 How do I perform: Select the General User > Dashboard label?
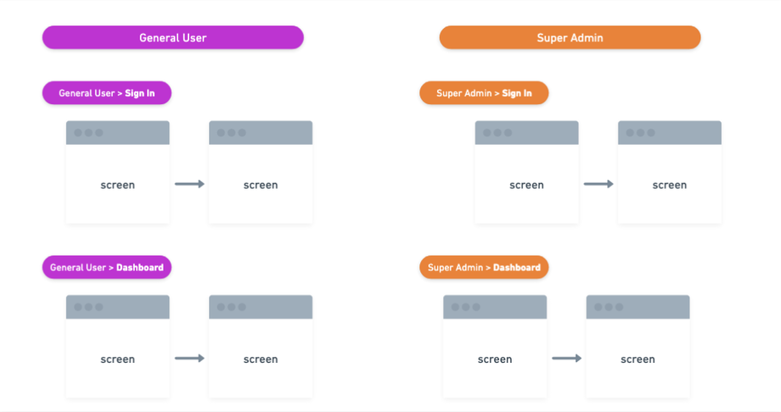(107, 268)
